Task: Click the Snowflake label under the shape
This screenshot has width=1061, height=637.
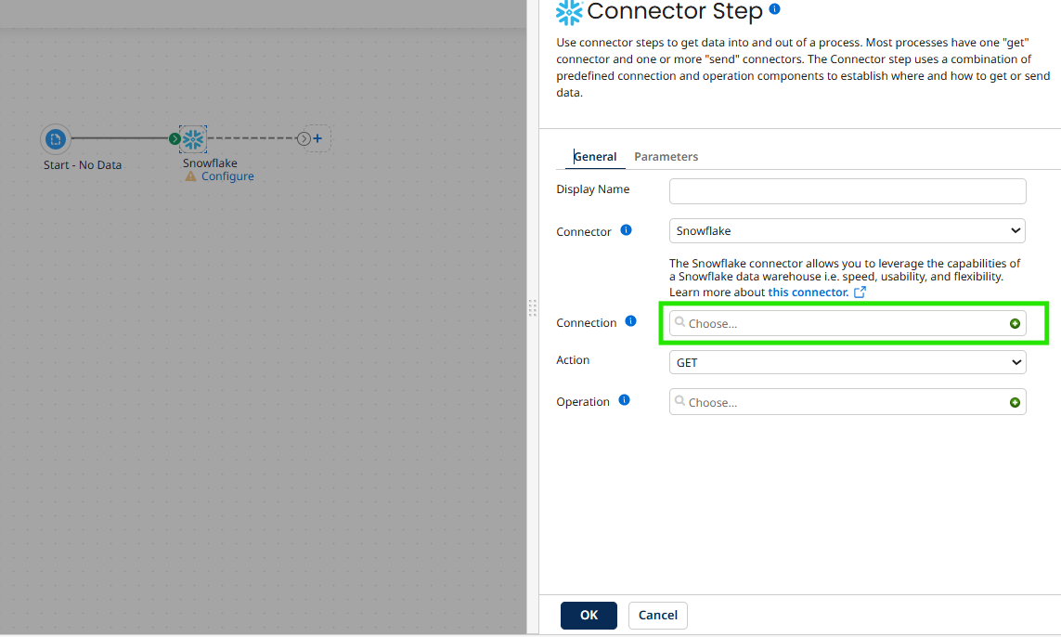Action: 210,163
